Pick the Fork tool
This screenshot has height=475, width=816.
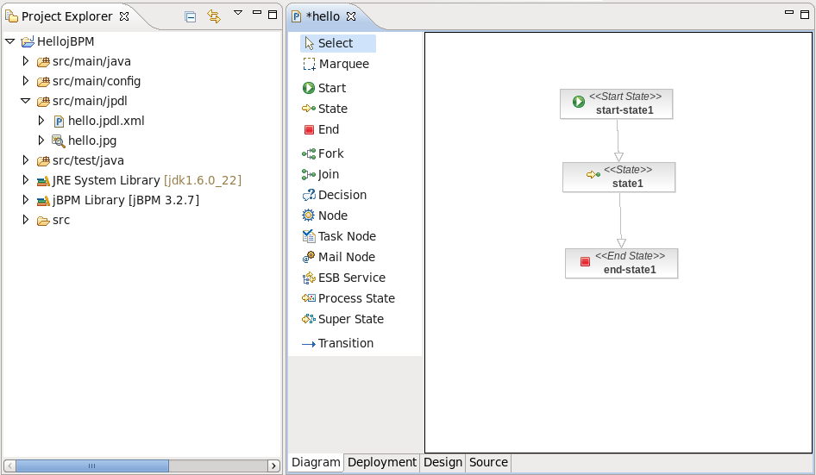pyautogui.click(x=323, y=153)
